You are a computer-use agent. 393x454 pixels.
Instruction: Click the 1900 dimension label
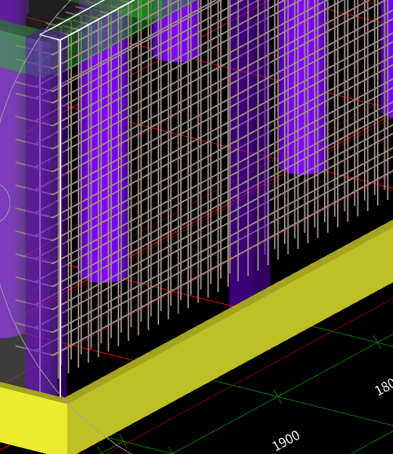click(x=286, y=440)
